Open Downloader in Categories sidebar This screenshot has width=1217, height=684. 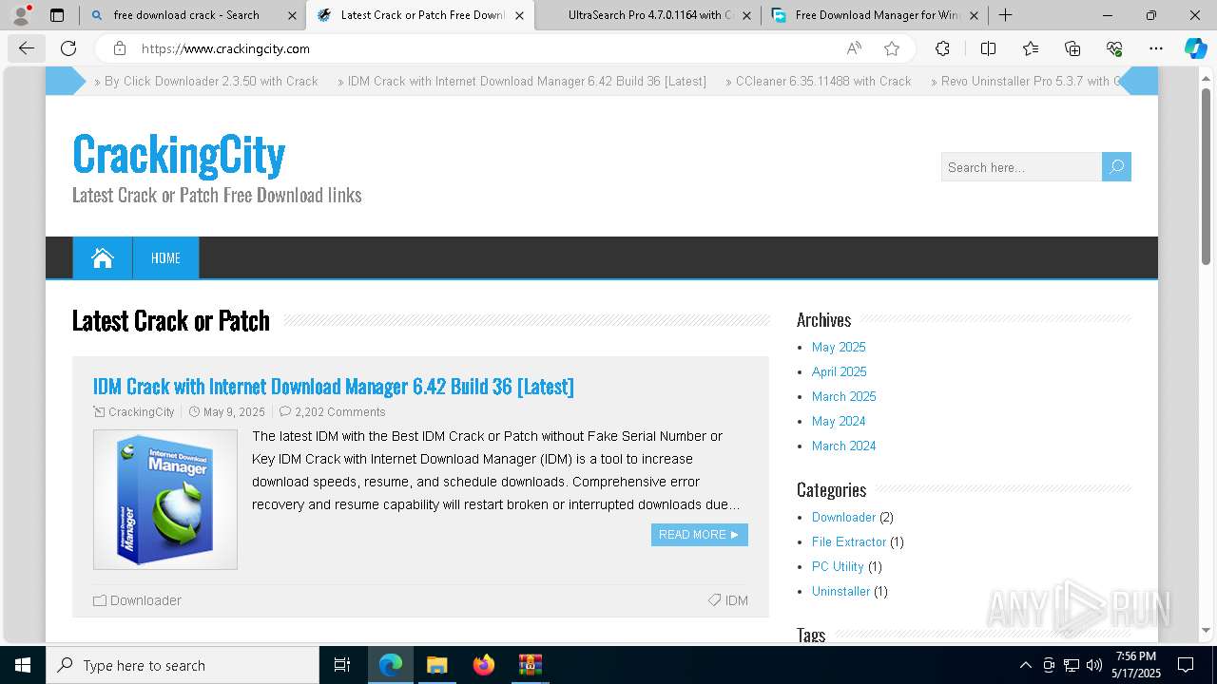[x=843, y=517]
